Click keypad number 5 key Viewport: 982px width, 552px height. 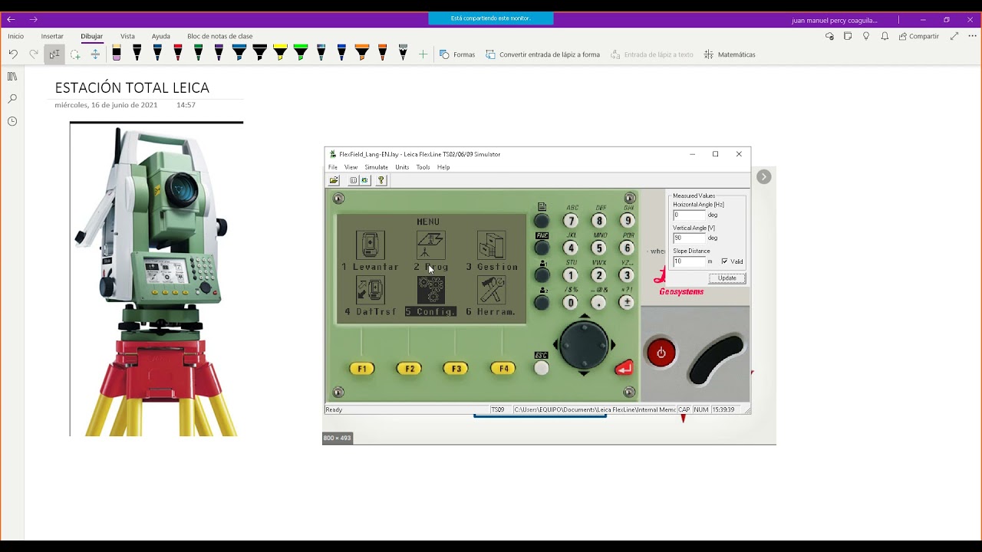point(599,248)
